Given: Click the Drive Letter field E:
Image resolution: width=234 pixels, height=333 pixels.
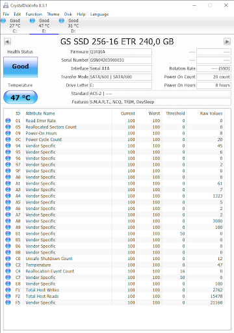Looking at the screenshot, I should coord(120,85).
